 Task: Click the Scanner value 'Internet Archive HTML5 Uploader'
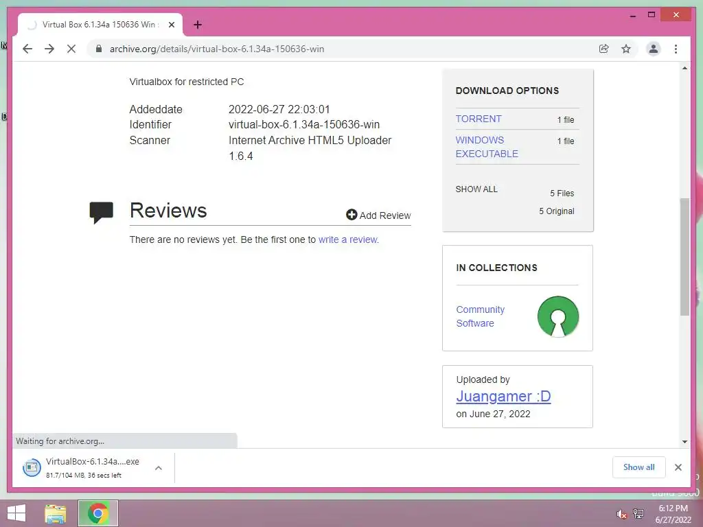point(310,140)
